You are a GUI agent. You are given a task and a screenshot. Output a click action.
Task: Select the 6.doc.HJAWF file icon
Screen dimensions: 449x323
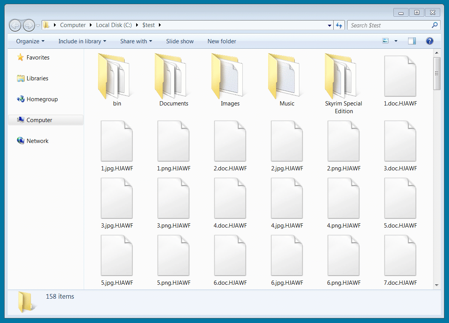click(230, 255)
